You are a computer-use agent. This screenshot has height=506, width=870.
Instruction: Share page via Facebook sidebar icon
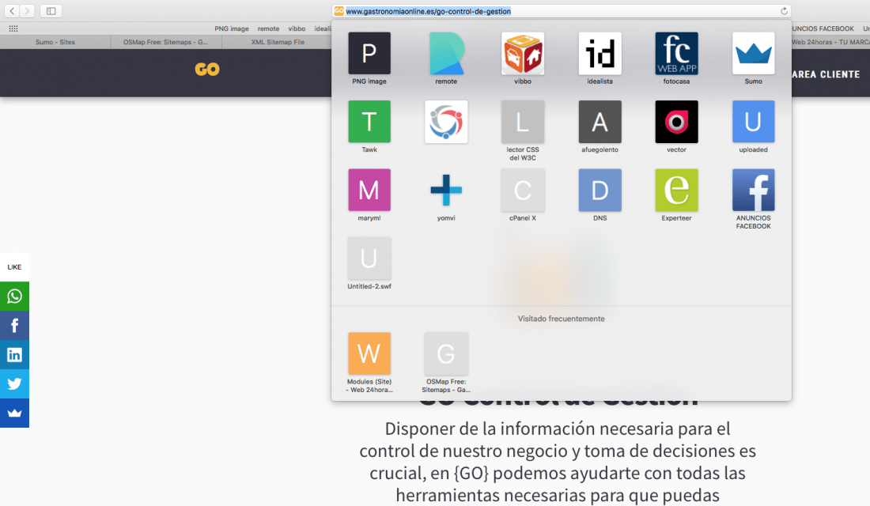[14, 325]
